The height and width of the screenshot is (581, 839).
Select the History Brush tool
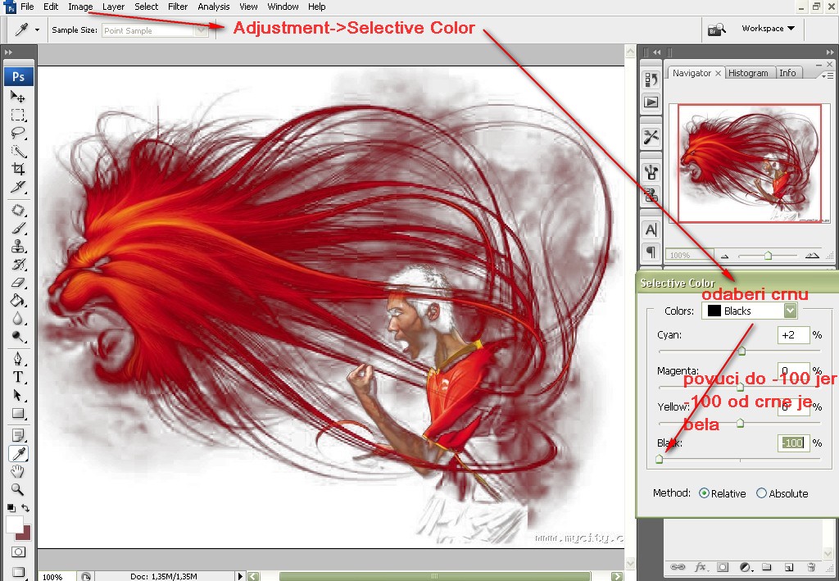18,265
